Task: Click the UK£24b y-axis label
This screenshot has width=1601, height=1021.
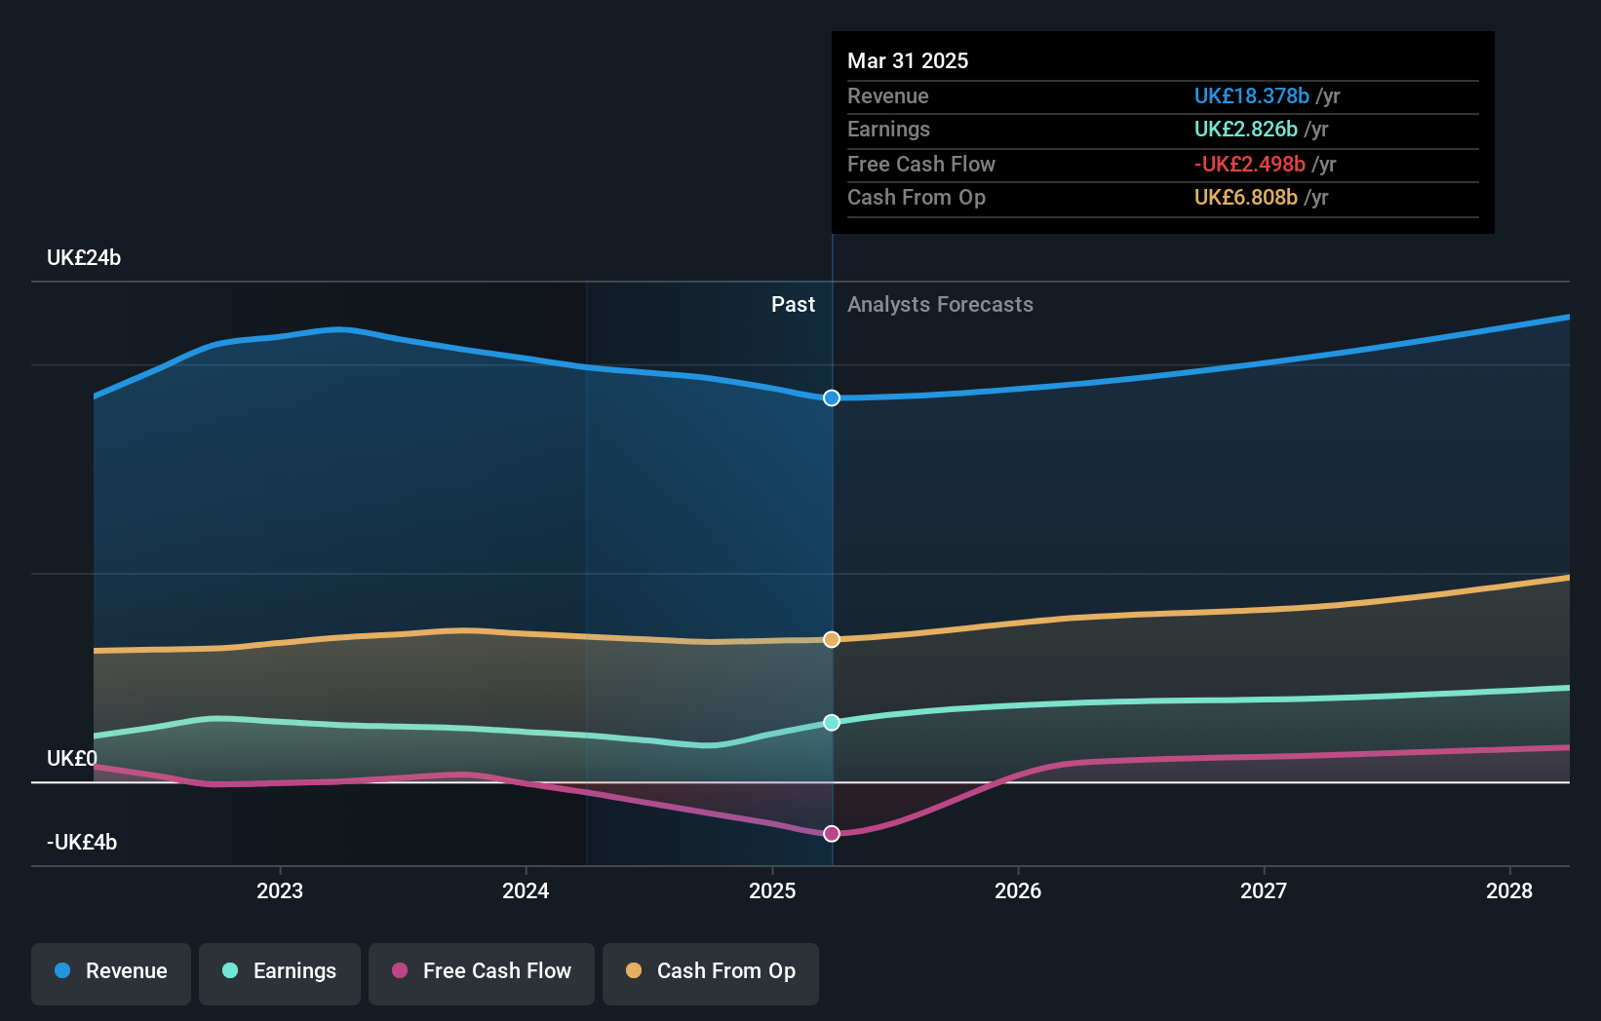Action: coord(84,257)
